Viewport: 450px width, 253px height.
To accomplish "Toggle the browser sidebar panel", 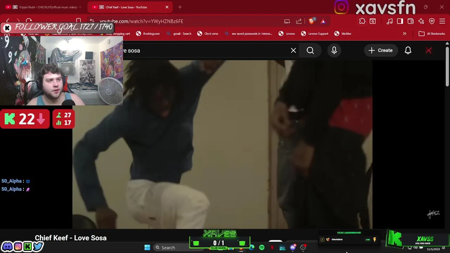I will 400,21.
